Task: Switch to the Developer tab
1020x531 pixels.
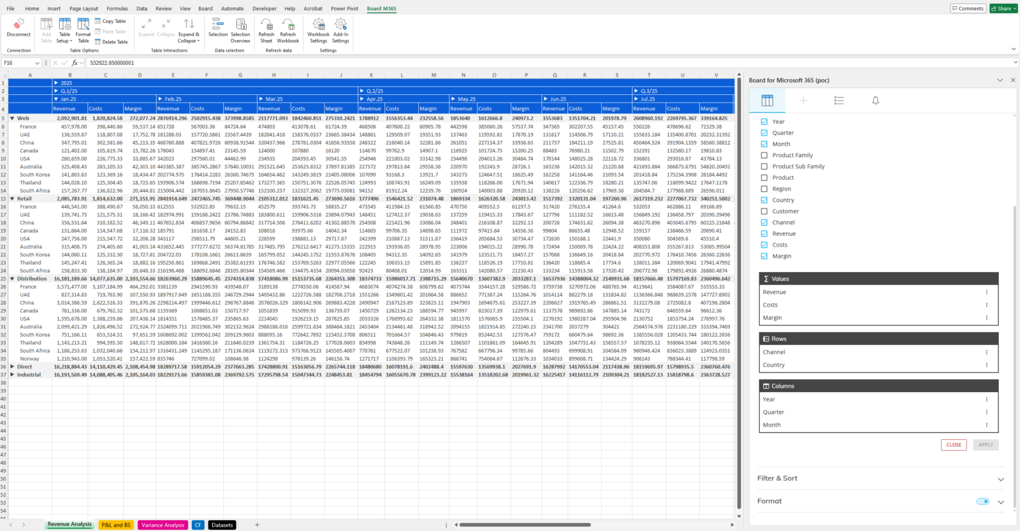Action: (x=265, y=8)
